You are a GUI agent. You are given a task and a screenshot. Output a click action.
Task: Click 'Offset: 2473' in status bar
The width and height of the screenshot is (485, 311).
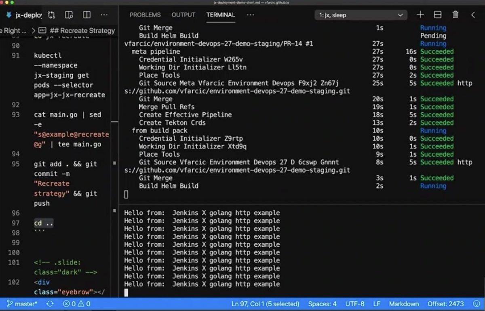[x=446, y=304]
